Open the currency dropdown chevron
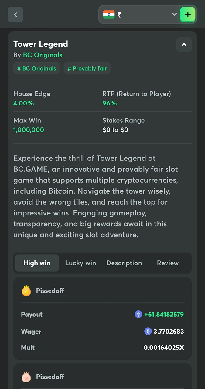The width and height of the screenshot is (205, 389). 174,14
